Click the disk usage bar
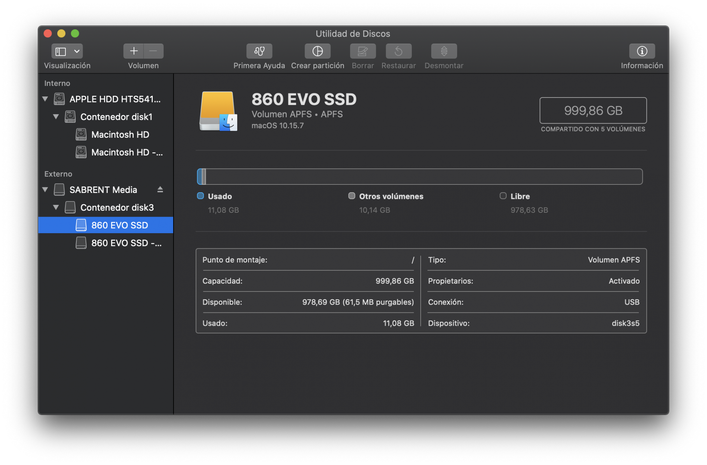 coord(420,177)
